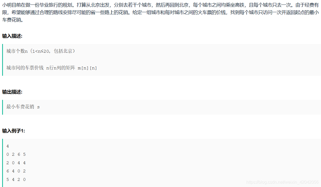Viewport: 321px width, 187px height.
Task: Click the 输入例子1 heading
Action: (14, 131)
